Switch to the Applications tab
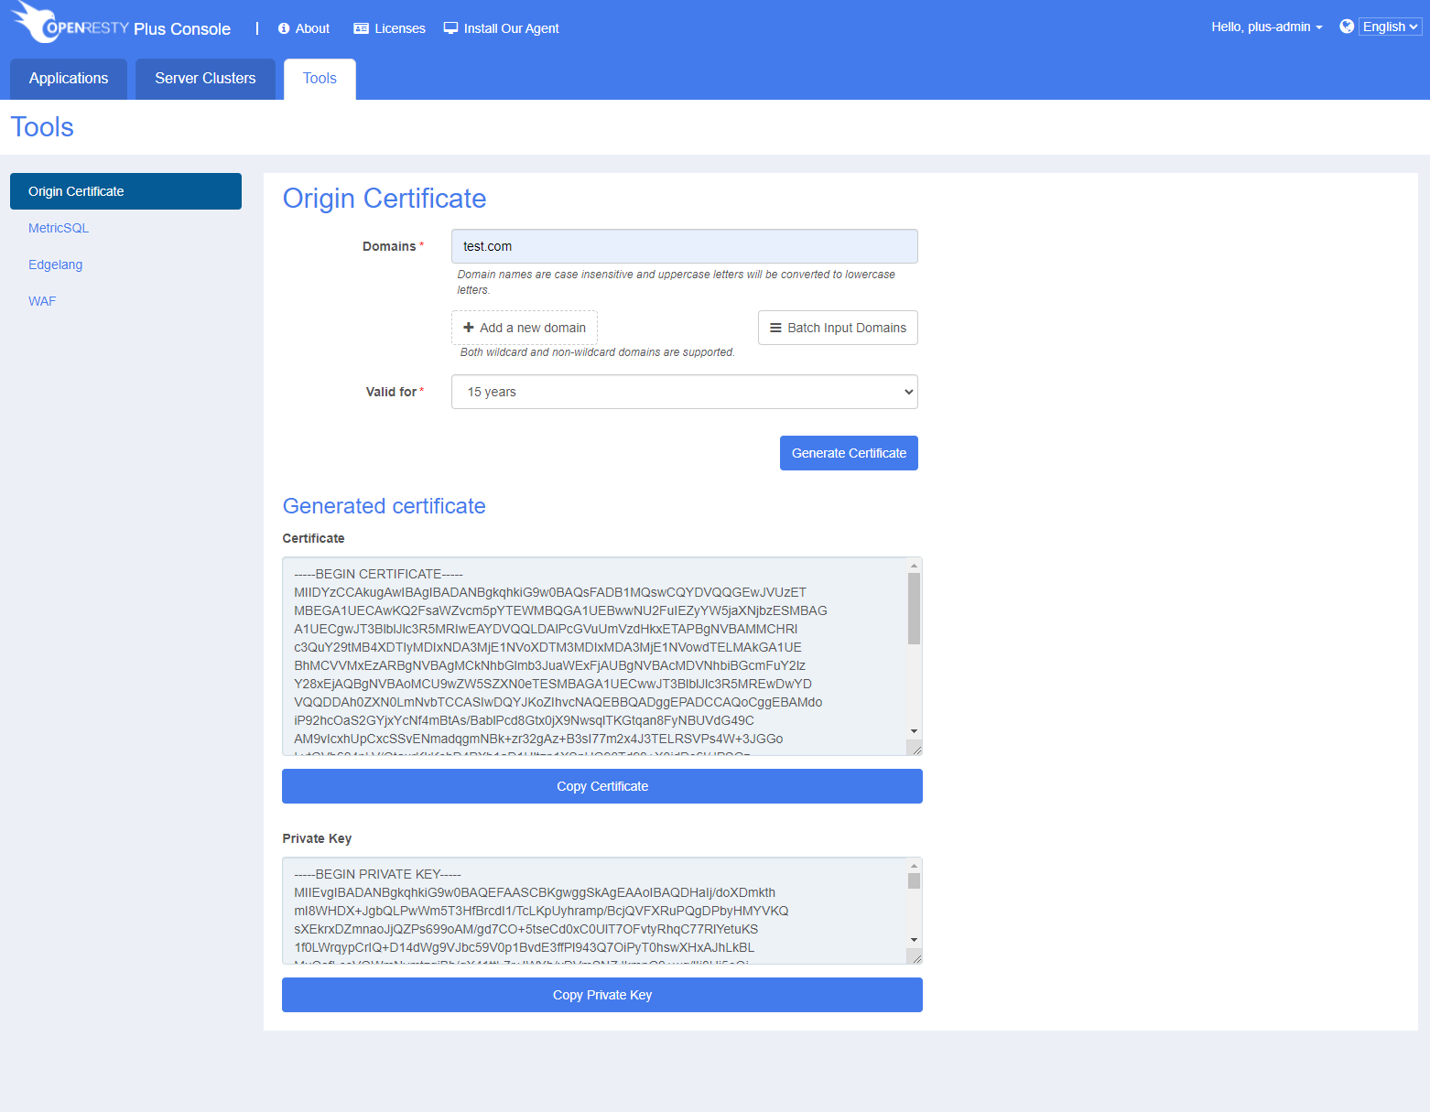The height and width of the screenshot is (1112, 1430). (x=69, y=79)
